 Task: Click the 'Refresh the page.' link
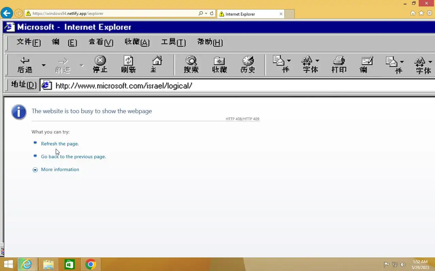[x=60, y=144]
